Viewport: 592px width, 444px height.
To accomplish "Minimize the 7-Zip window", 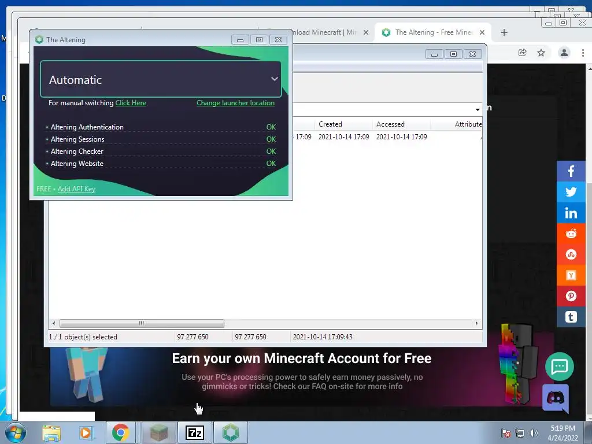I will click(434, 54).
